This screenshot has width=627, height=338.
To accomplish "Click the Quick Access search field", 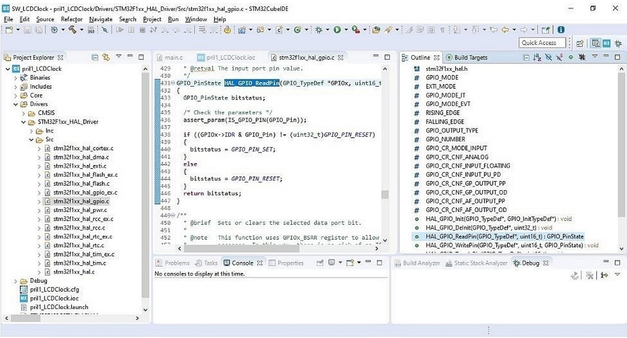I will coord(542,43).
